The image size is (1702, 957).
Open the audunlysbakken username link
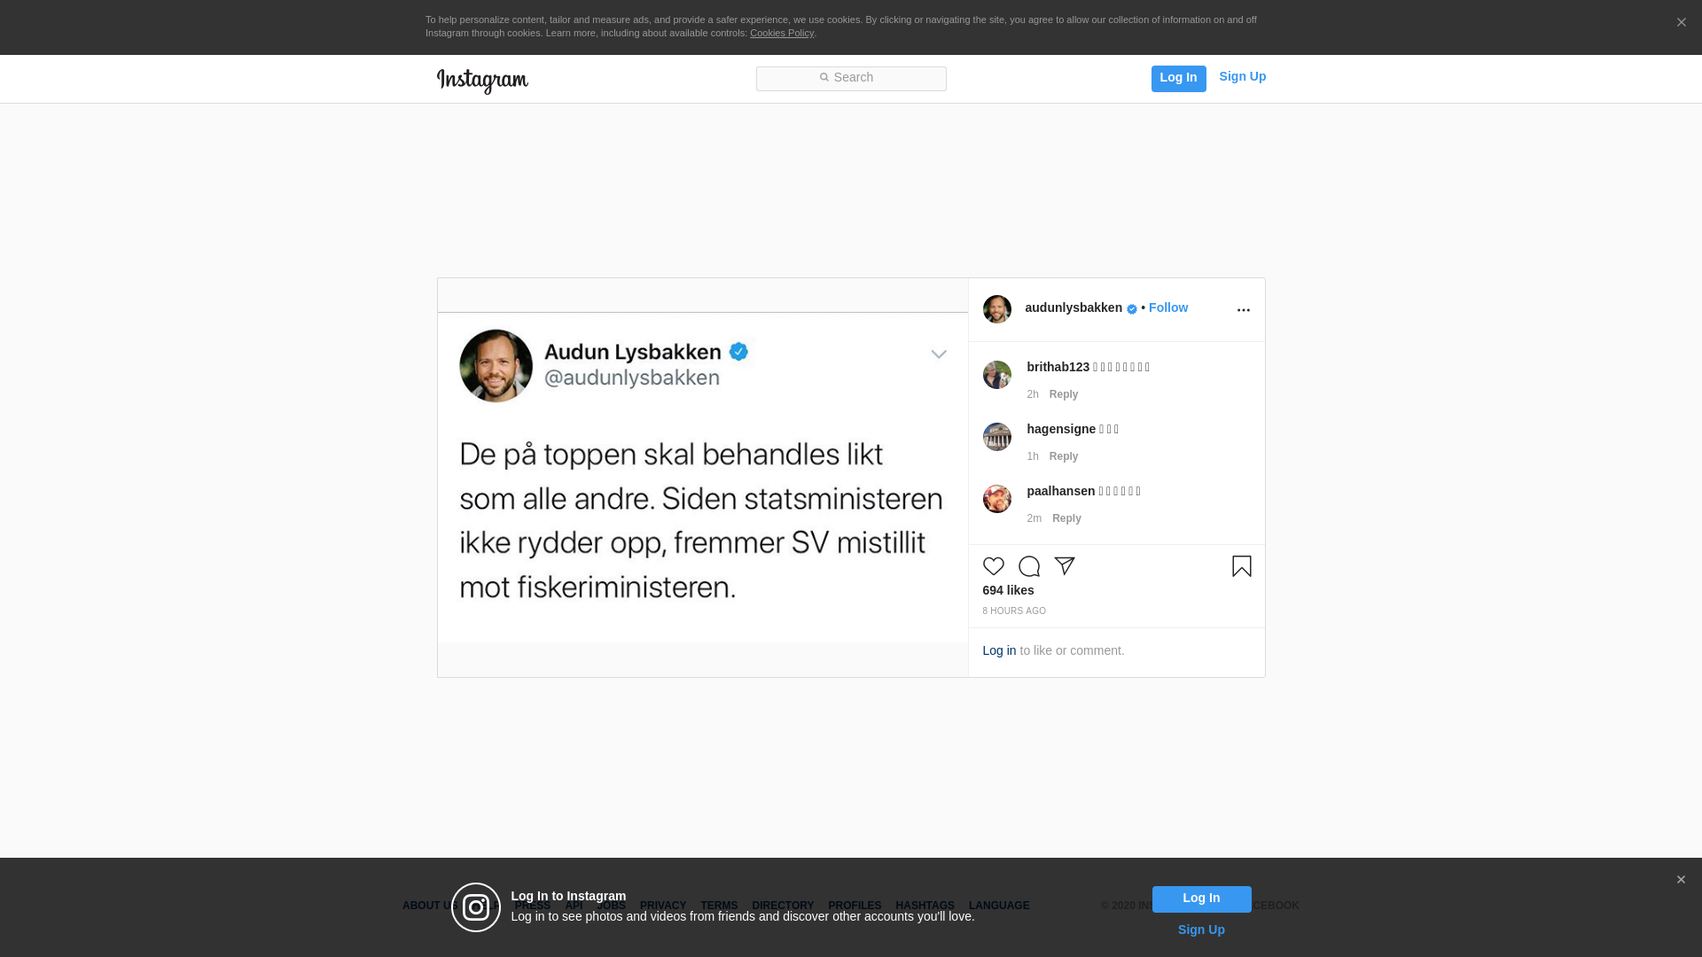pyautogui.click(x=1074, y=308)
